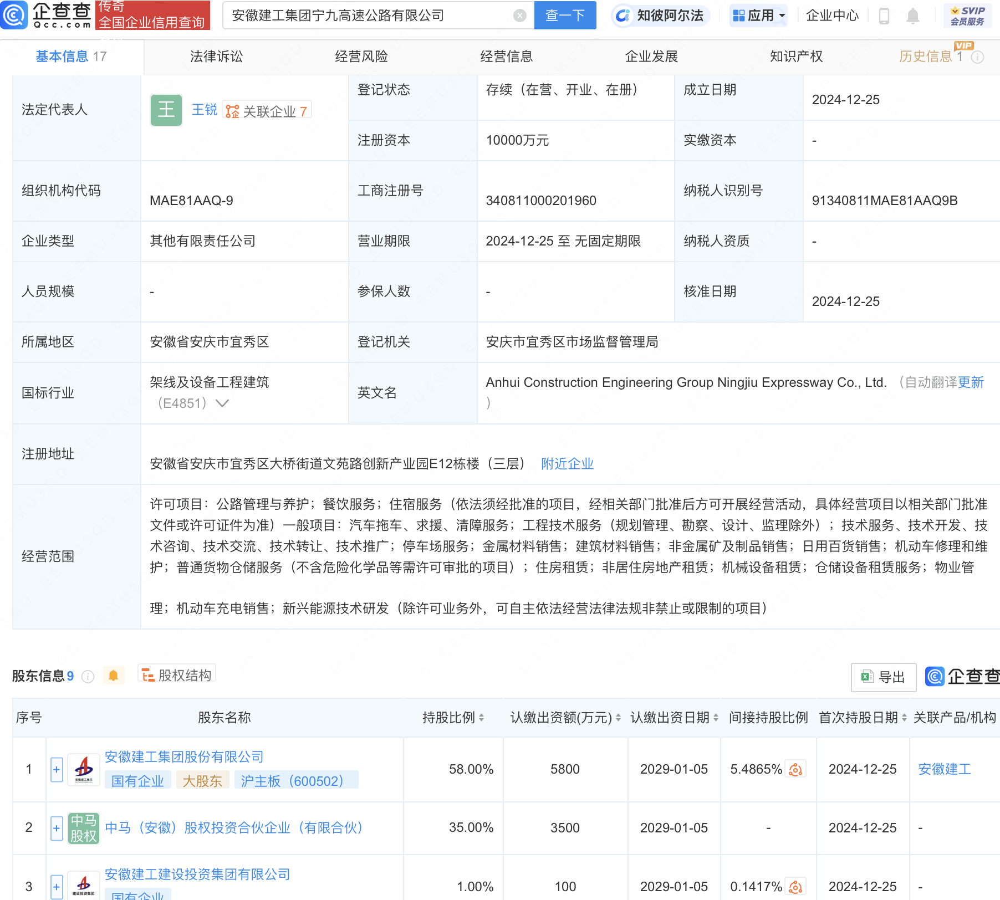Open 安徽建工建设投资集团有限公司 link

click(x=197, y=875)
